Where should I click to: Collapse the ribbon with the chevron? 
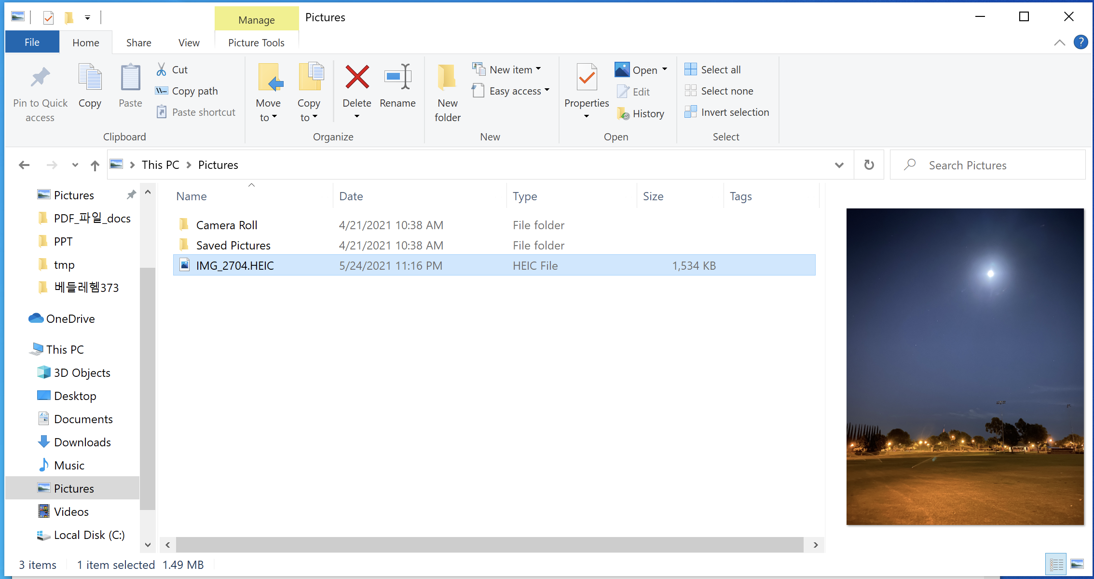click(x=1059, y=42)
